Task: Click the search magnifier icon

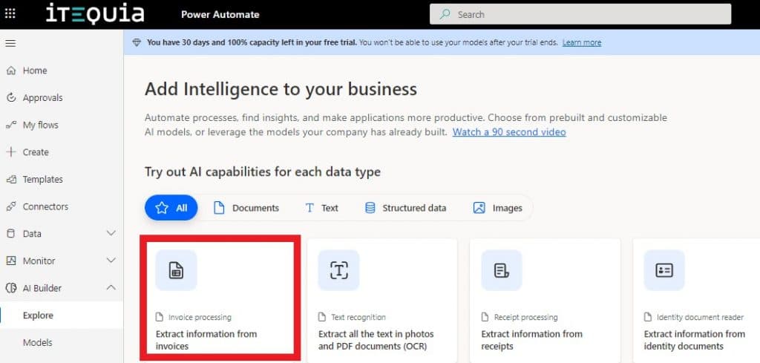Action: pyautogui.click(x=445, y=15)
